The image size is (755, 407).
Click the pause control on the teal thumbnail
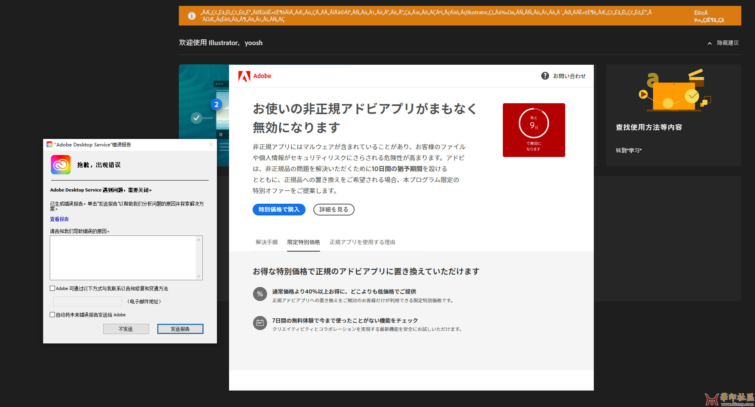[x=221, y=135]
